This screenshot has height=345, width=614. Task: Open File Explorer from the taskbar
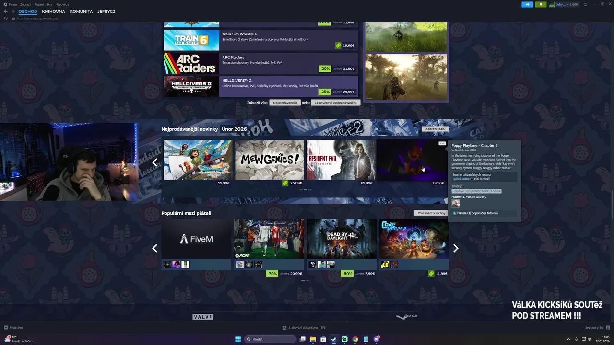[313, 339]
